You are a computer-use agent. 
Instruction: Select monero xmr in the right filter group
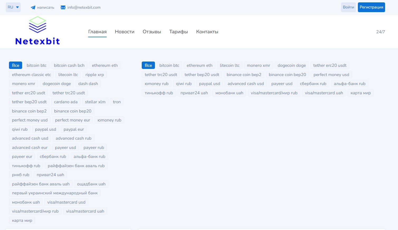coord(258,65)
